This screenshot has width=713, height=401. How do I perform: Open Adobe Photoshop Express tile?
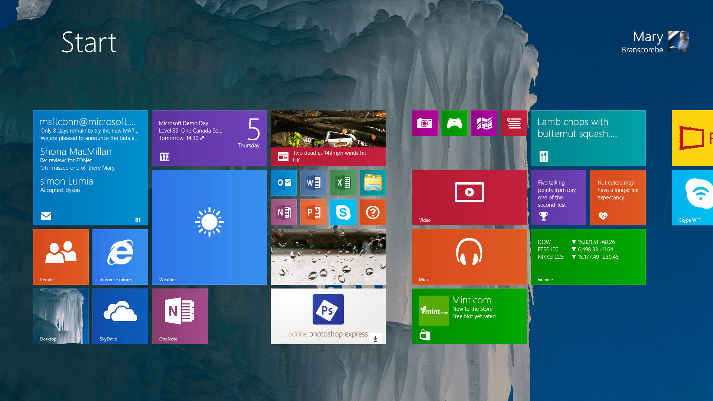pyautogui.click(x=327, y=316)
